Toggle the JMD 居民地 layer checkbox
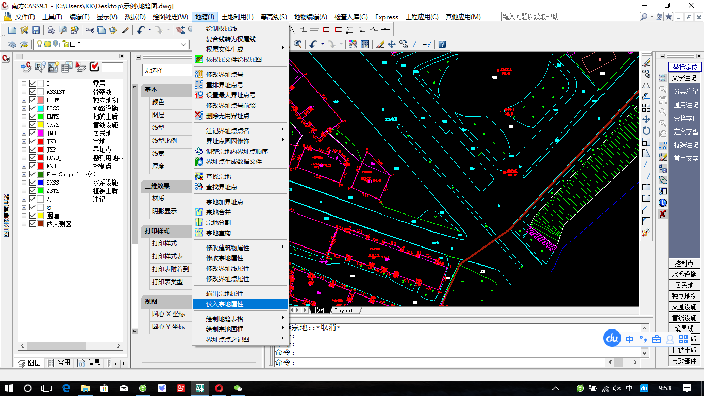704x396 pixels. coord(32,134)
